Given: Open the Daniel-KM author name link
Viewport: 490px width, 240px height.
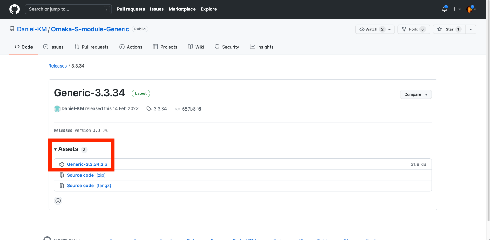Looking at the screenshot, I should tap(73, 109).
